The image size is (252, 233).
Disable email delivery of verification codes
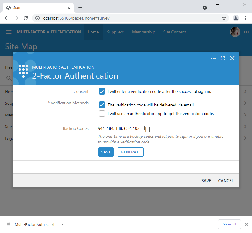click(102, 105)
